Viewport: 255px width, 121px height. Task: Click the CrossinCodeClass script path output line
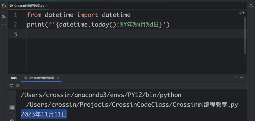[x=132, y=105]
